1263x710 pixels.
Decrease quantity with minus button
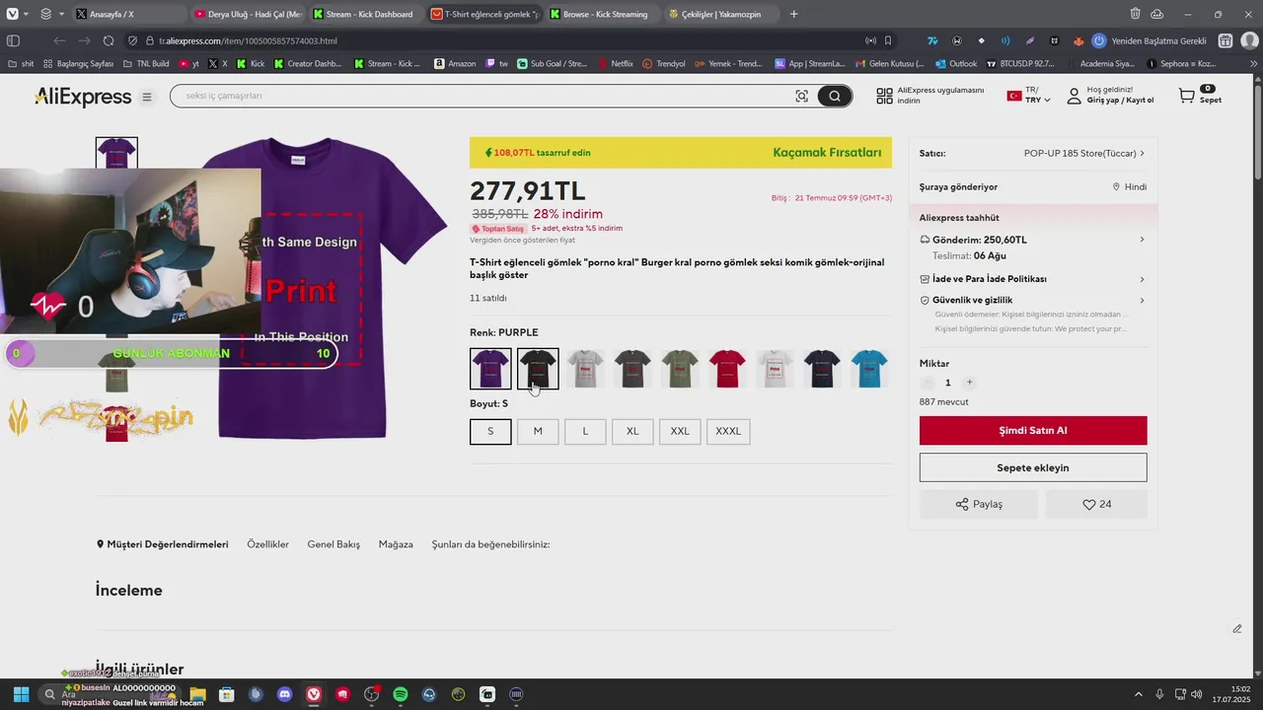pyautogui.click(x=927, y=383)
